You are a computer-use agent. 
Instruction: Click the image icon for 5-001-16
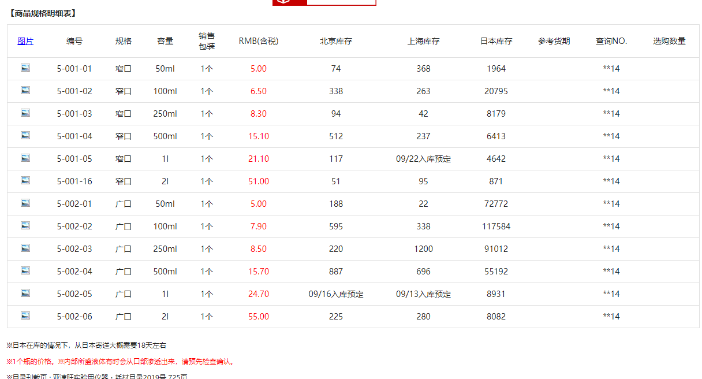click(25, 180)
